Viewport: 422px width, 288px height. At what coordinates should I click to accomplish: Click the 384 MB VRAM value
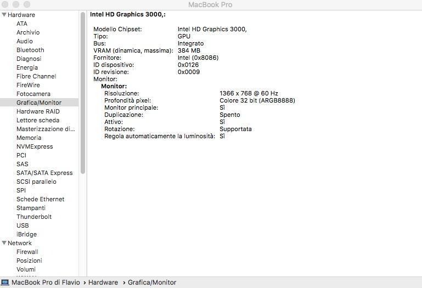pos(189,50)
